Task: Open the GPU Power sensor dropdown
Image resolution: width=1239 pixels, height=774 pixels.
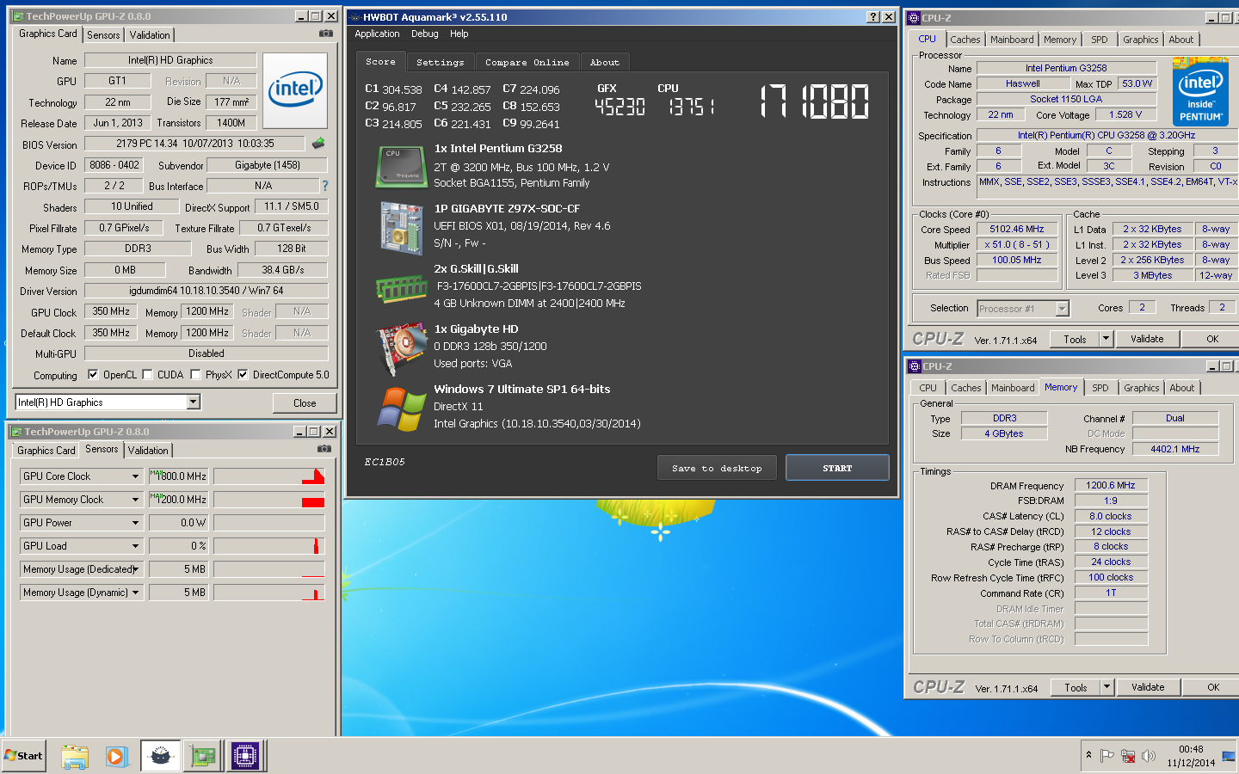Action: tap(135, 523)
